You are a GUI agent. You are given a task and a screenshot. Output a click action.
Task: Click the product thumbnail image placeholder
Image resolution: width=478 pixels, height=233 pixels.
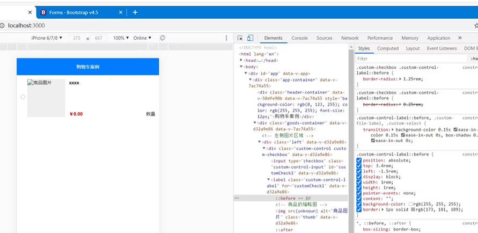click(46, 98)
